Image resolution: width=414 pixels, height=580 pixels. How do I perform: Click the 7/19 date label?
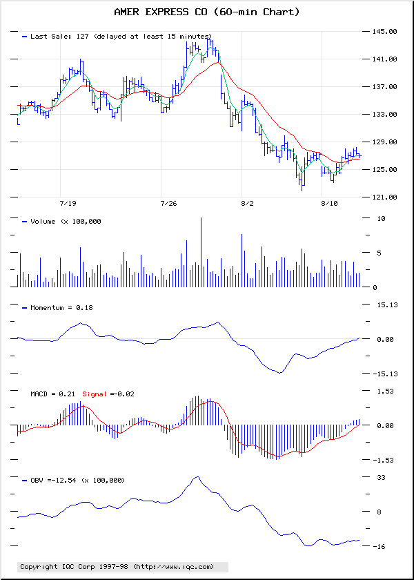click(x=68, y=204)
